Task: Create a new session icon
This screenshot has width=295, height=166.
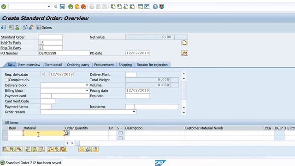Action: (x=140, y=7)
